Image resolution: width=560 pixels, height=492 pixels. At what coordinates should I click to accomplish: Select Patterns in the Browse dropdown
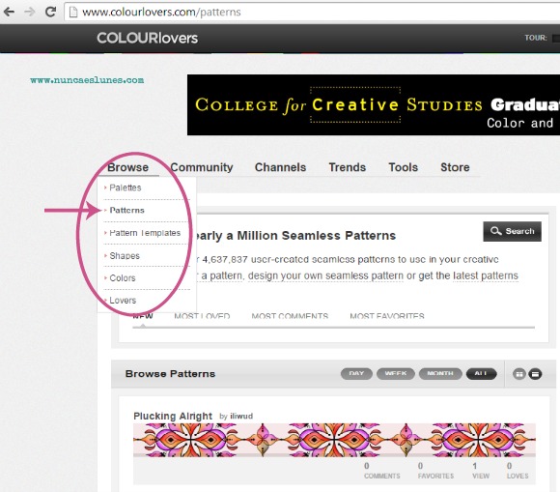(x=126, y=210)
